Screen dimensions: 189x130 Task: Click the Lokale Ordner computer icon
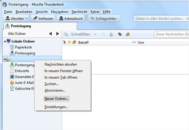click(9, 41)
